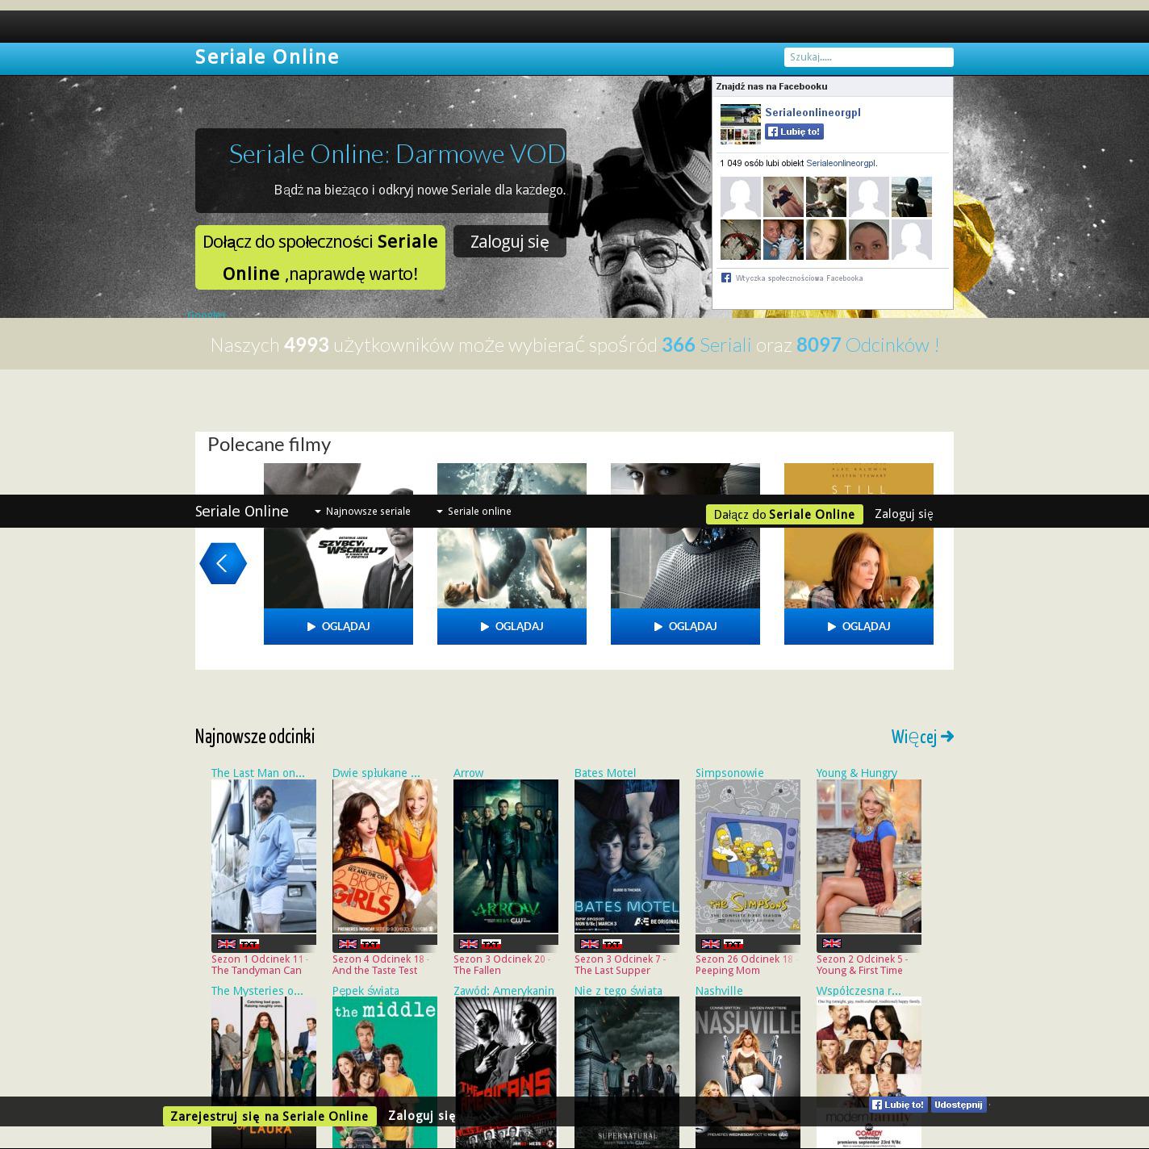Screen dimensions: 1149x1149
Task: Click 'Seriale Online' brand in black navbar
Action: 241,512
